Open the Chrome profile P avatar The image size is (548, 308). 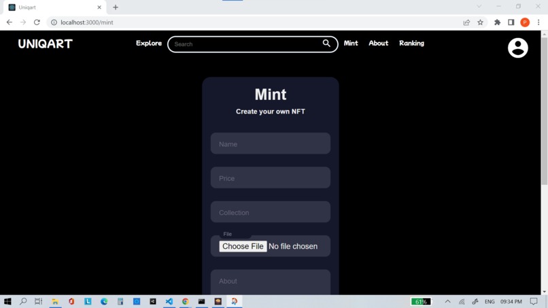point(525,22)
